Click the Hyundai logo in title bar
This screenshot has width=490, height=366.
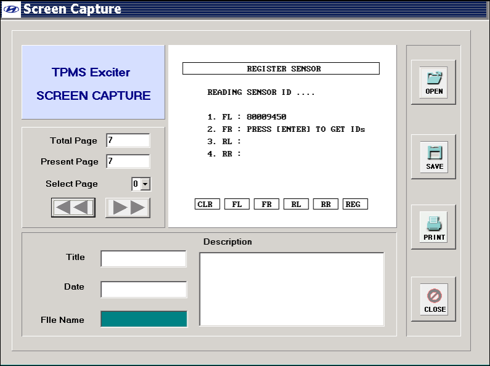point(11,9)
